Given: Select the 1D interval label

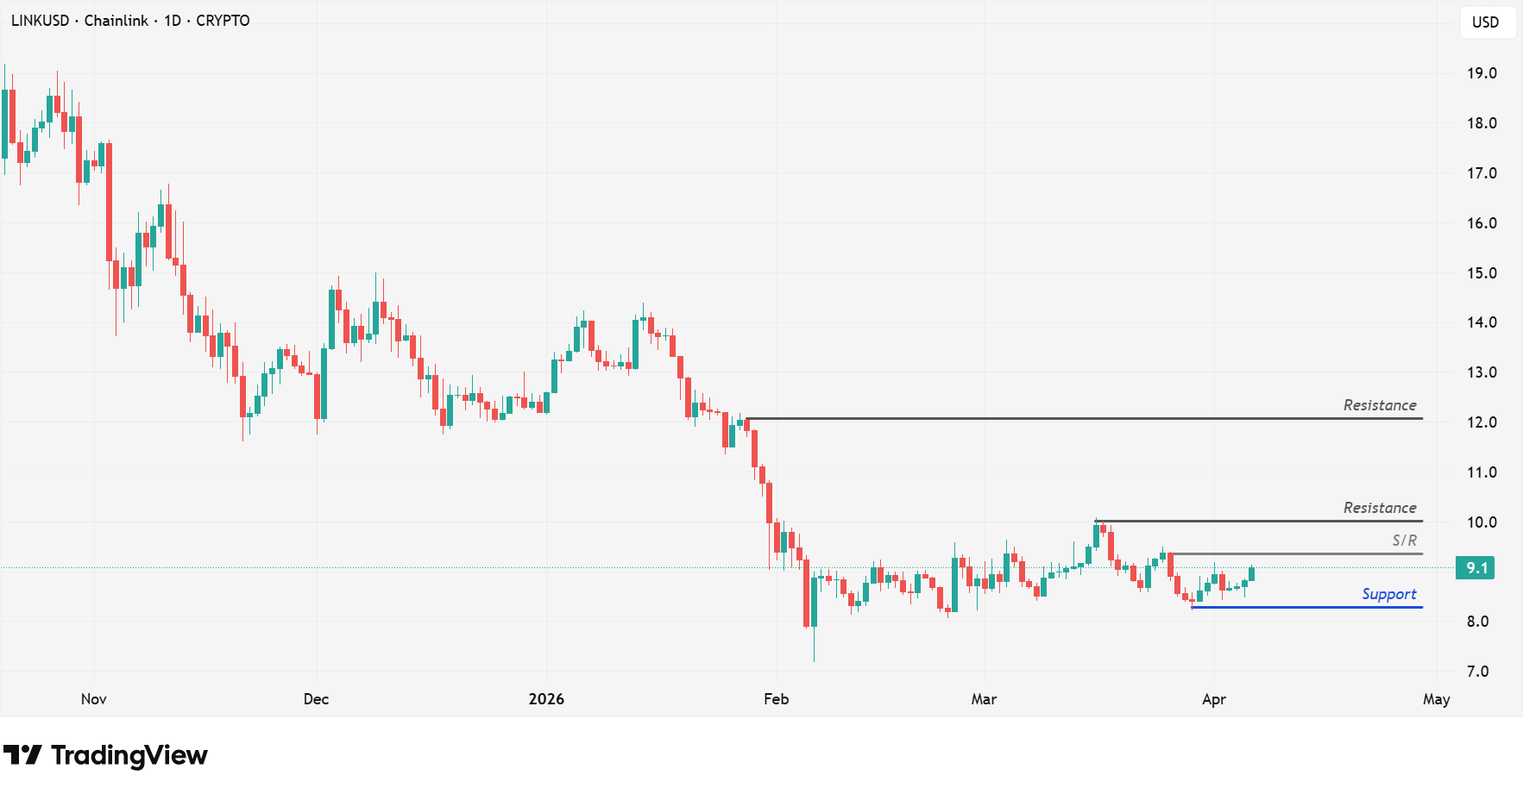Looking at the screenshot, I should point(173,21).
